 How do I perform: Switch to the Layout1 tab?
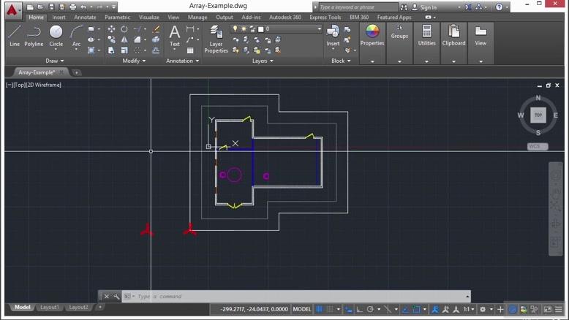point(49,307)
